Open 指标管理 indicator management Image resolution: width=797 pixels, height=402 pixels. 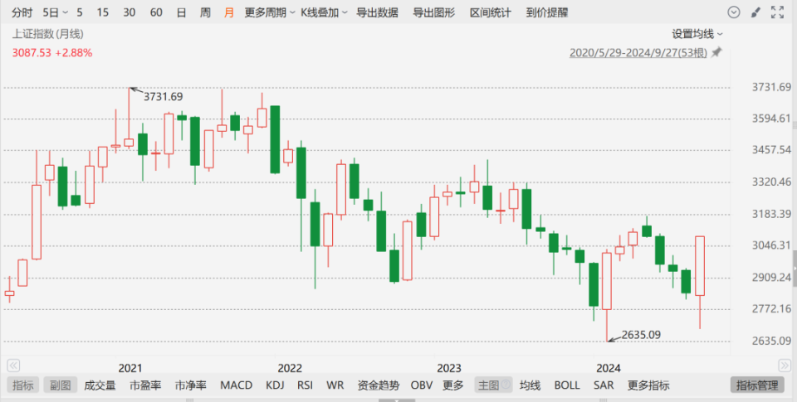click(x=757, y=385)
